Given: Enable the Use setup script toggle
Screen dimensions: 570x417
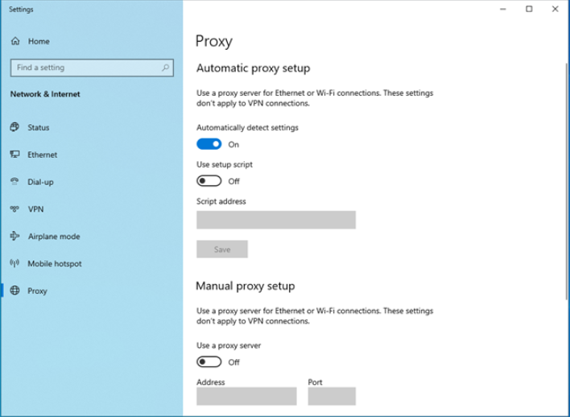Looking at the screenshot, I should point(209,180).
